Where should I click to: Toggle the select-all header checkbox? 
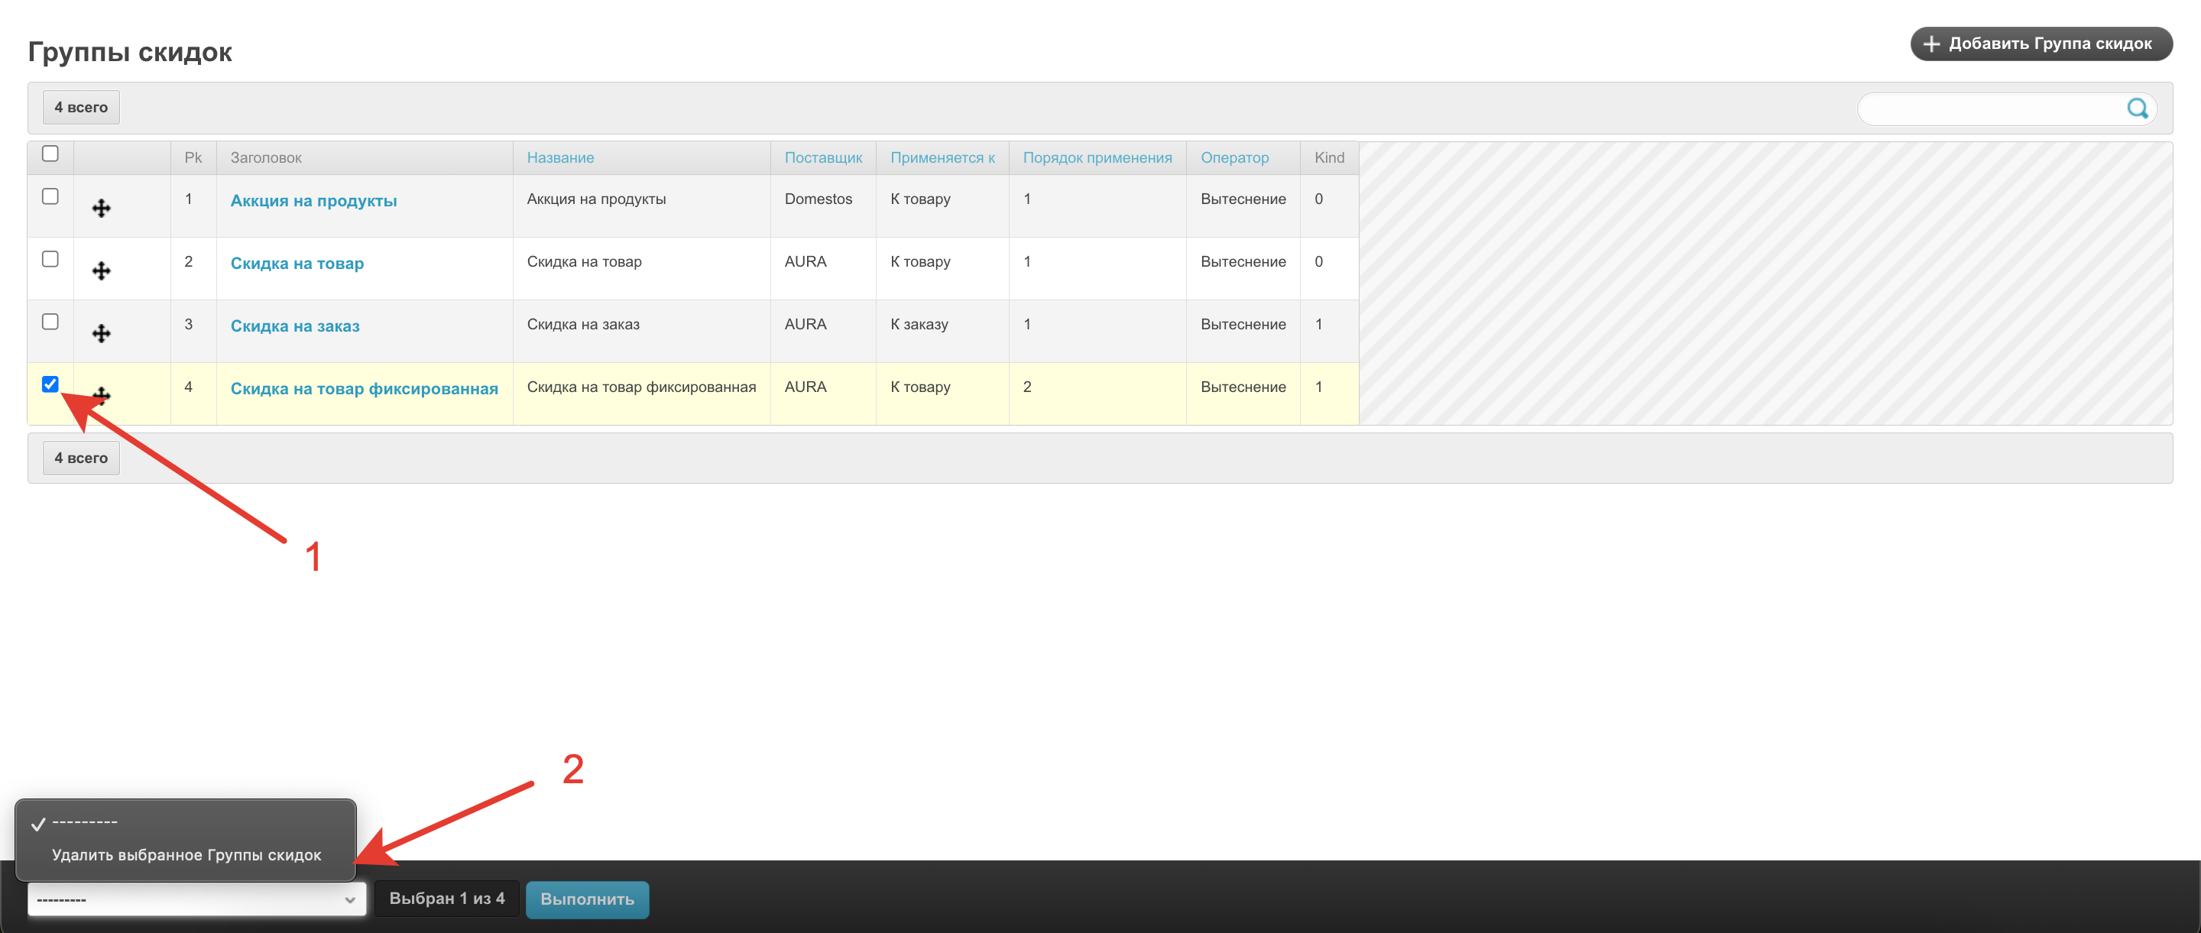50,154
